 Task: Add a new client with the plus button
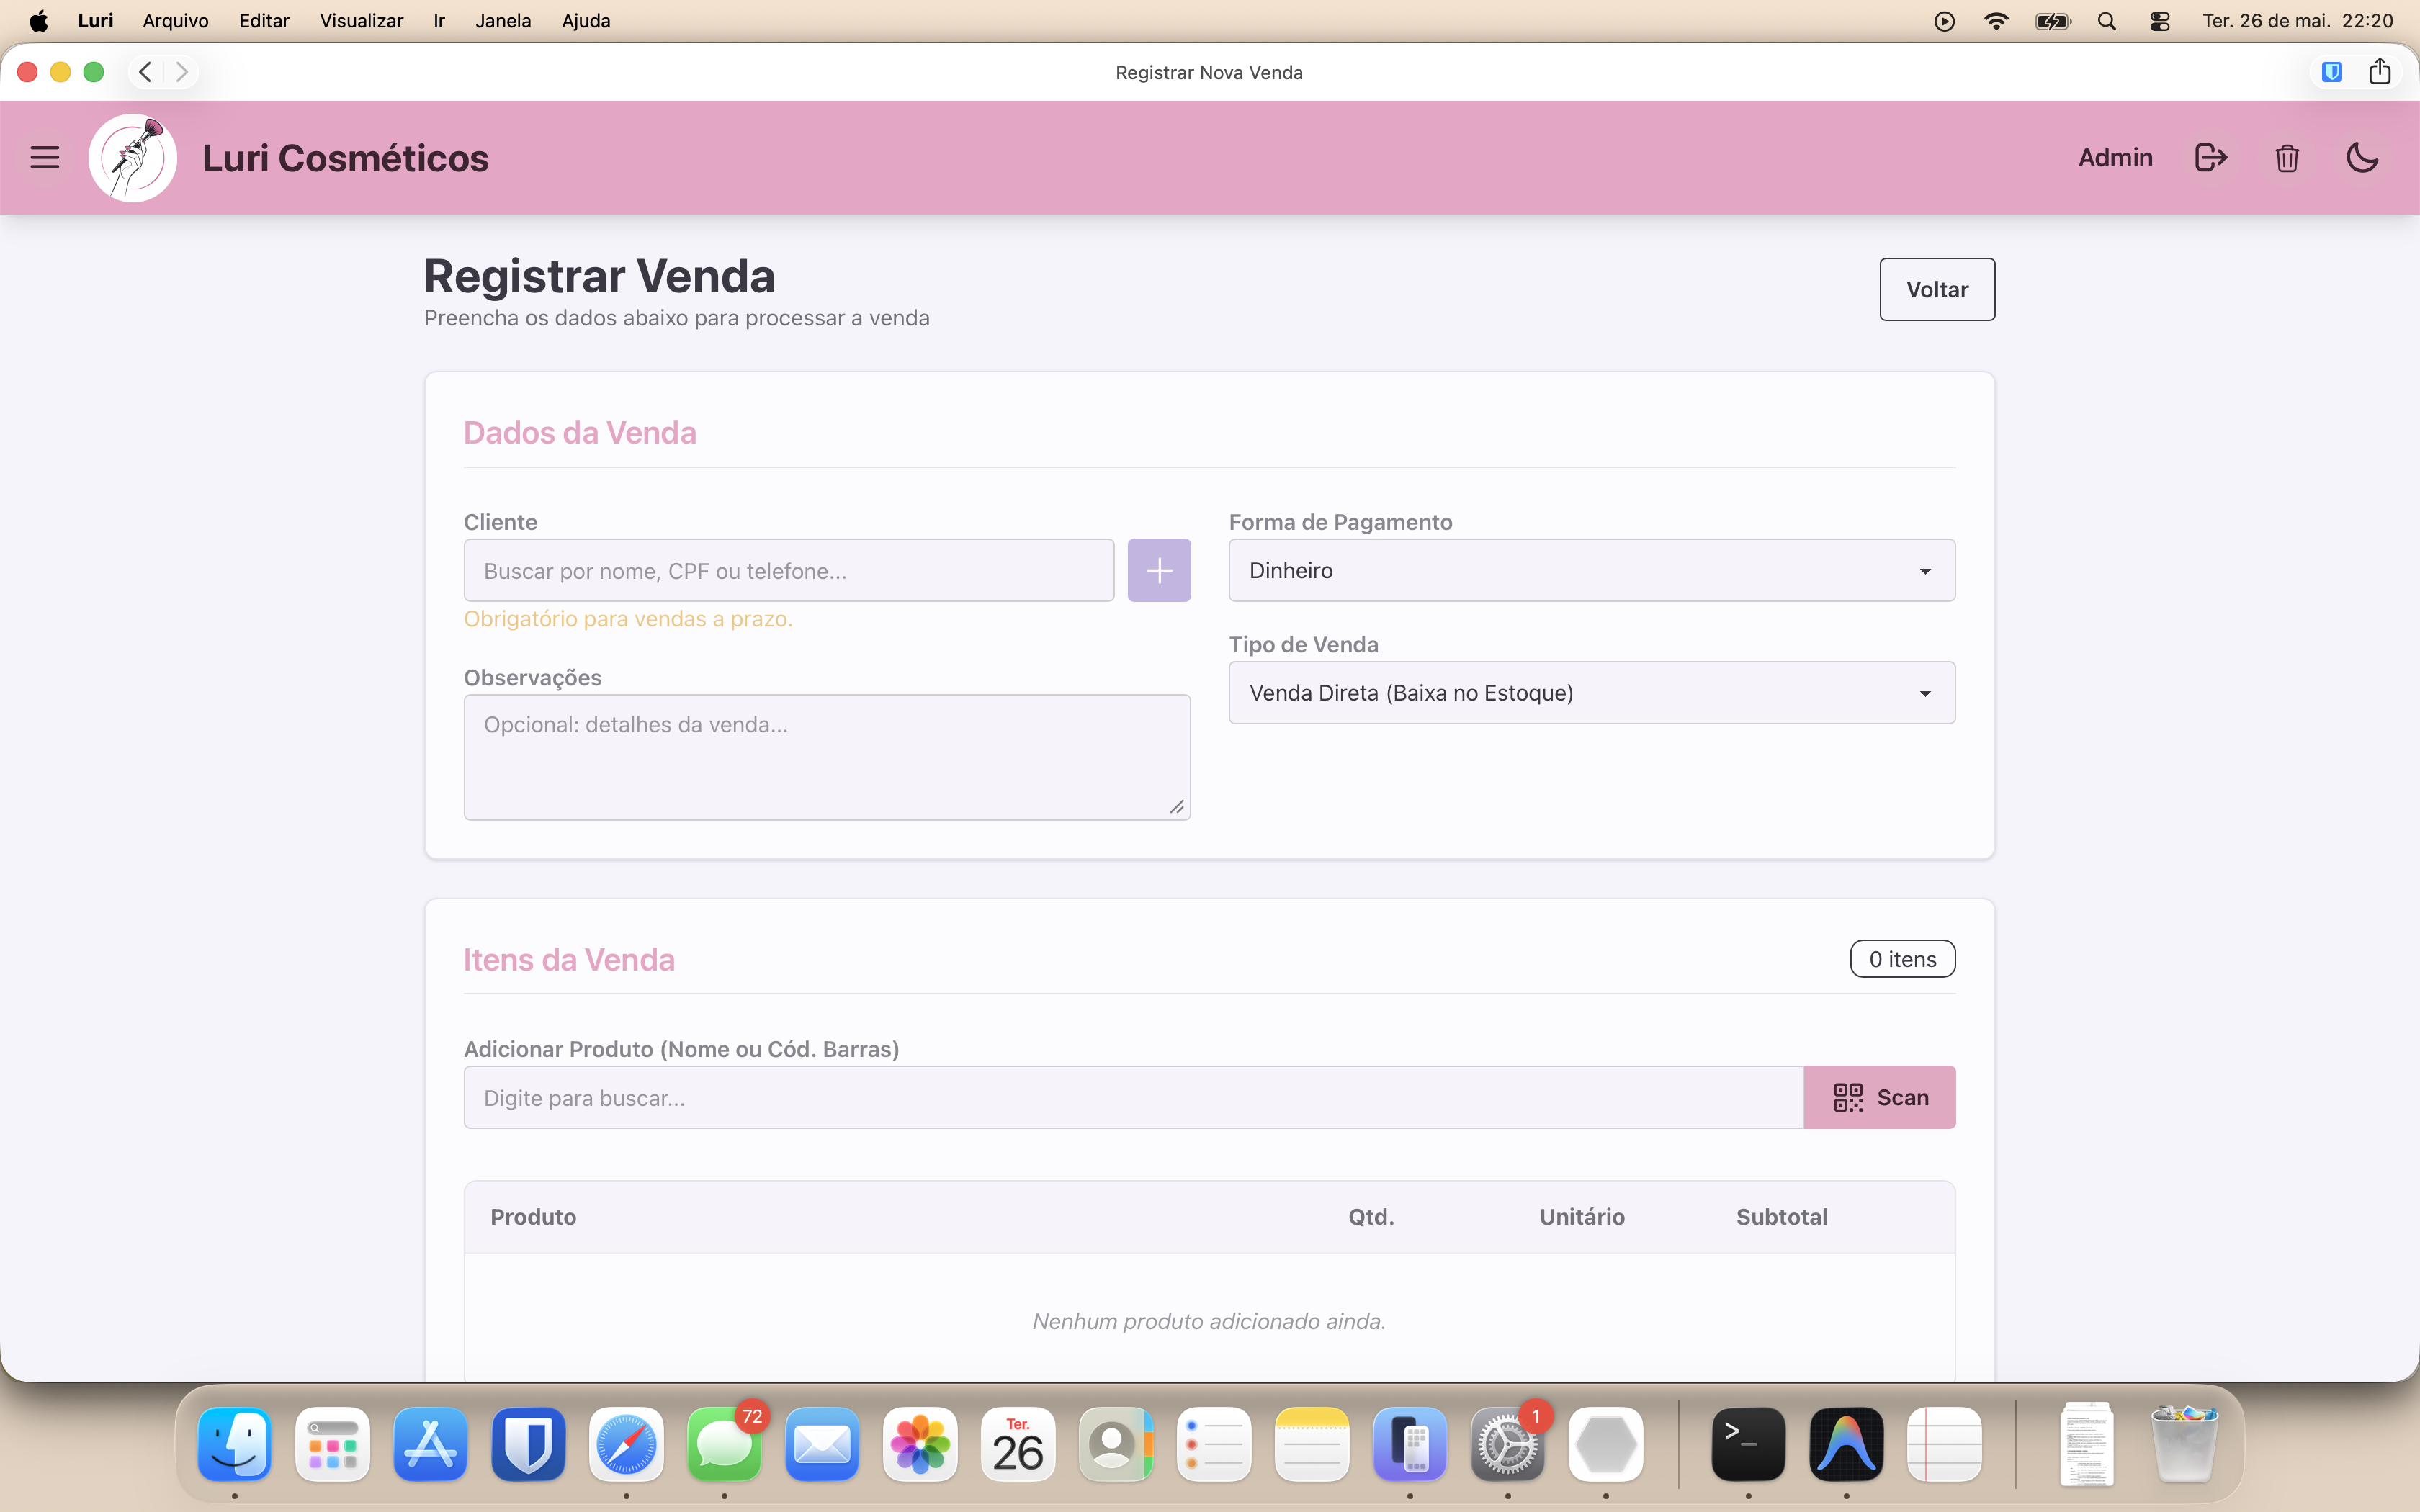[1159, 570]
